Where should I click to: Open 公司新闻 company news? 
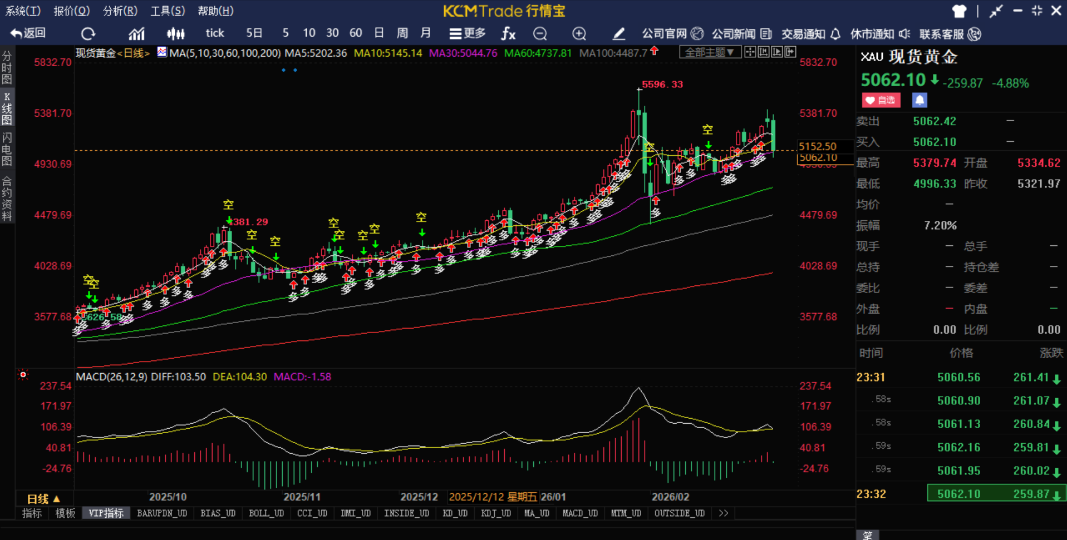(x=741, y=34)
